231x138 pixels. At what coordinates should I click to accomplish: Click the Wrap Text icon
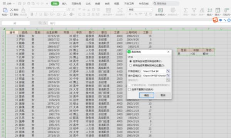120,10
